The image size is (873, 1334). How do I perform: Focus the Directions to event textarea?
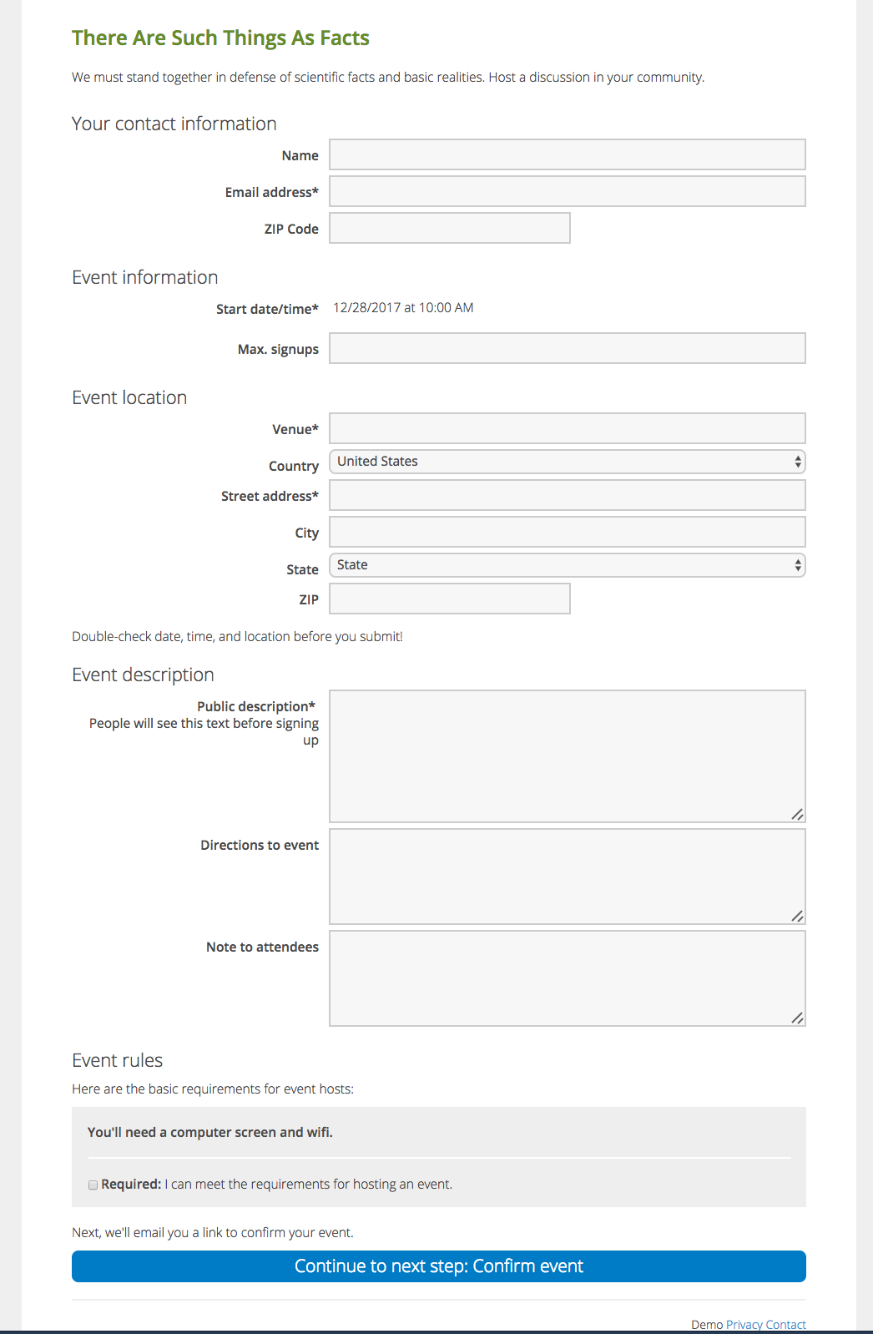pos(567,876)
